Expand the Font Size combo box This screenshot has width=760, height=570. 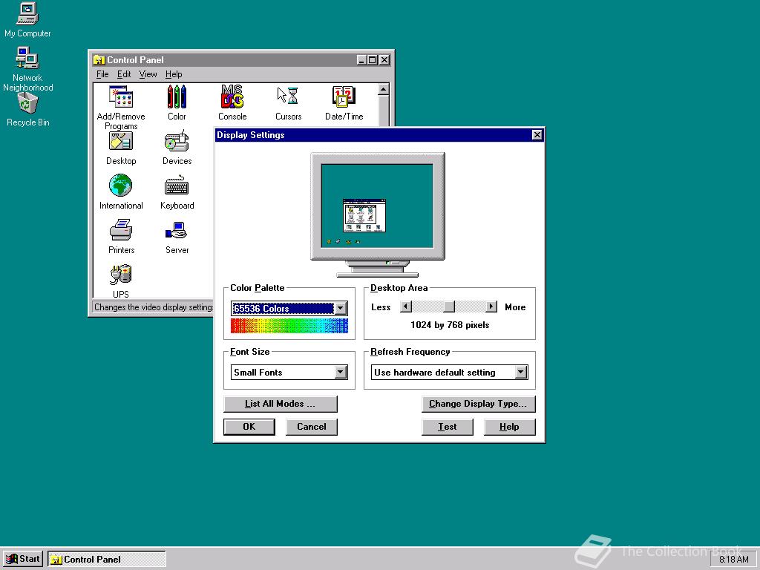pos(340,372)
